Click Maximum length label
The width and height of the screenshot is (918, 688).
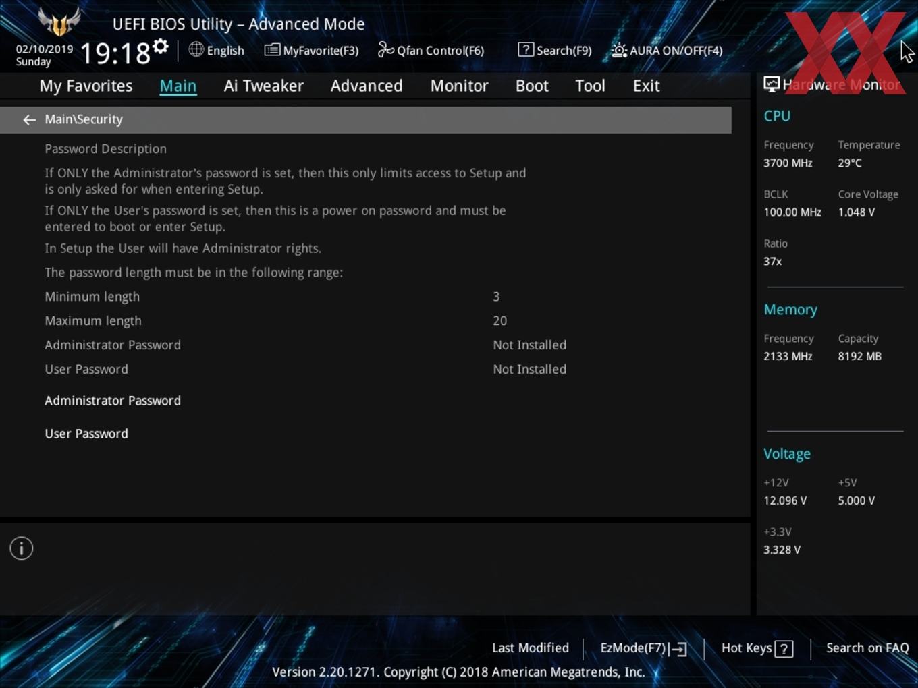pos(93,321)
